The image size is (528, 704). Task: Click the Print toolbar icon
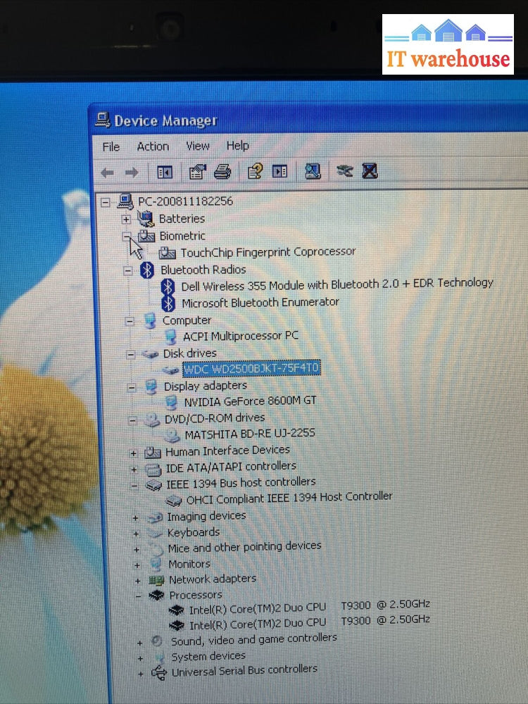222,171
